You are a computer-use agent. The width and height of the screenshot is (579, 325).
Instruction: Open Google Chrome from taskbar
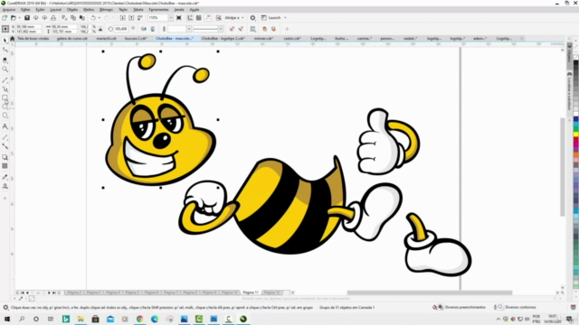pos(139,319)
